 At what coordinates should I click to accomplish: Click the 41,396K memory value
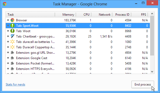point(71,42)
